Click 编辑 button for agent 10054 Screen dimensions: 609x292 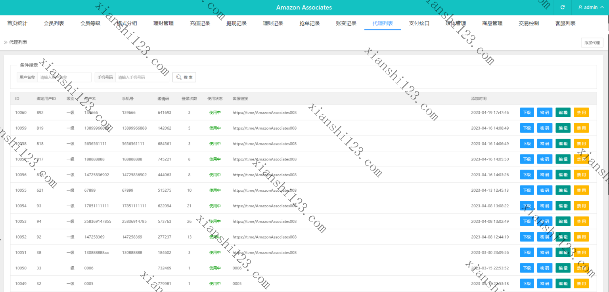(x=563, y=206)
